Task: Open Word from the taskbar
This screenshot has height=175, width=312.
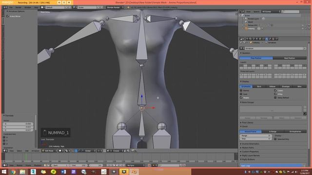Action: click(x=63, y=172)
